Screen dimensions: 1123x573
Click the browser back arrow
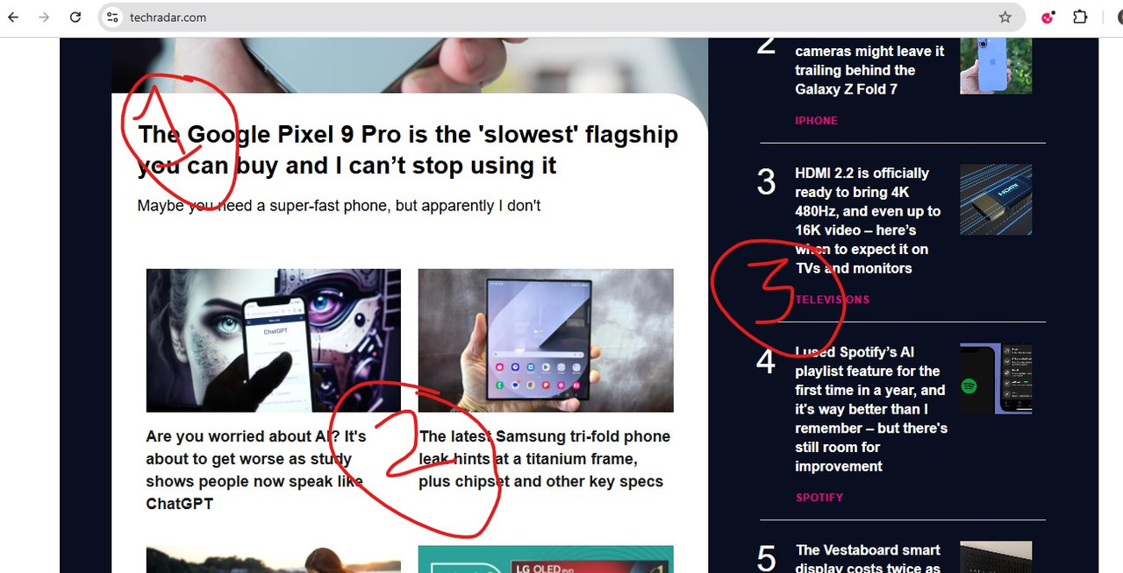click(13, 18)
